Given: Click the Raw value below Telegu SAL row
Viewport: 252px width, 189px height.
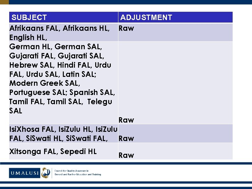Looking at the screenshot, I should click(126, 120).
